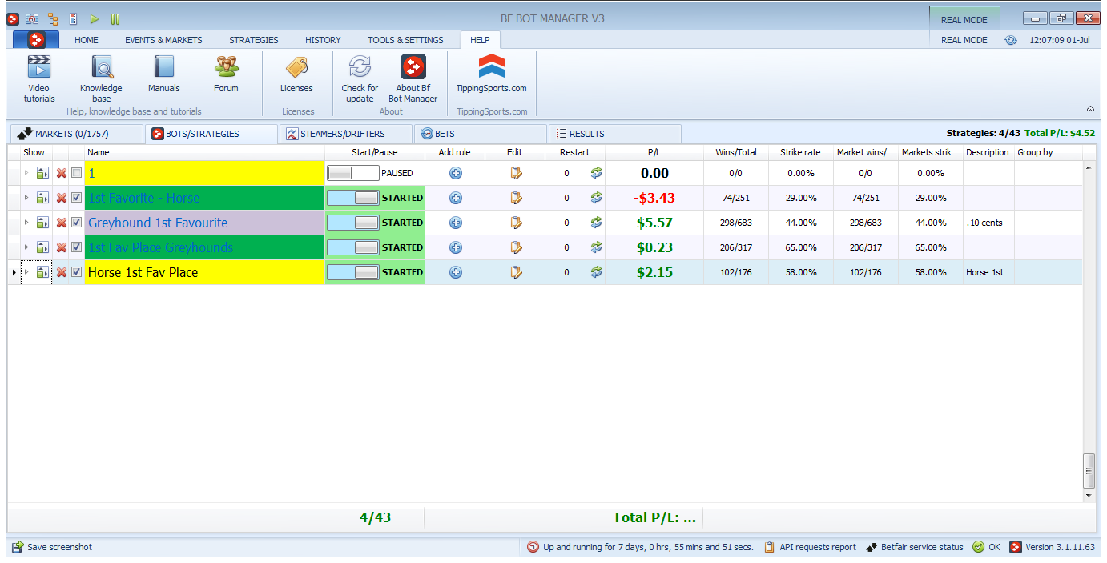Expand the strategy 1 row

[x=26, y=173]
